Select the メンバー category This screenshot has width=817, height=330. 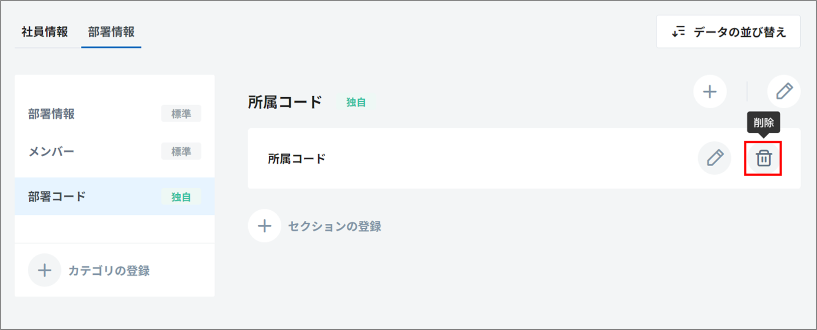pyautogui.click(x=51, y=152)
